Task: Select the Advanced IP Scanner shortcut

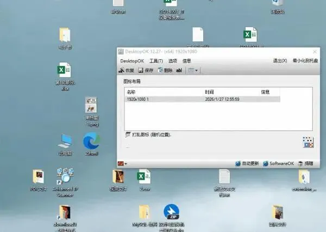Action: coord(65,182)
